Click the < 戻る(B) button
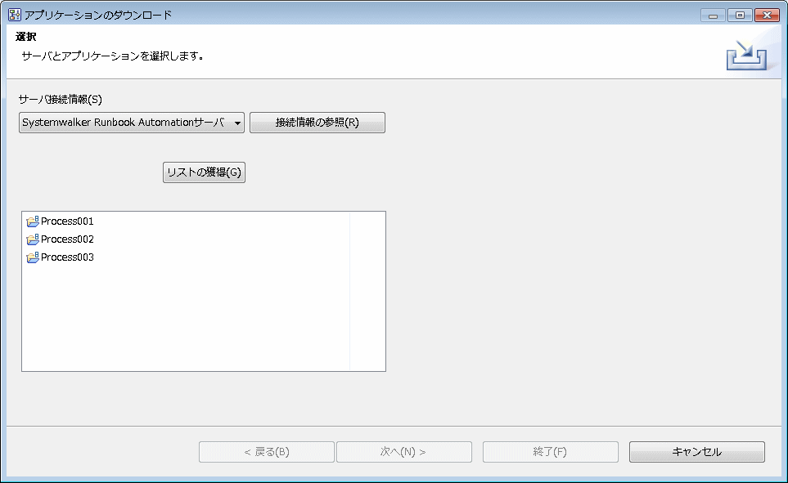This screenshot has height=483, width=788. coord(267,452)
